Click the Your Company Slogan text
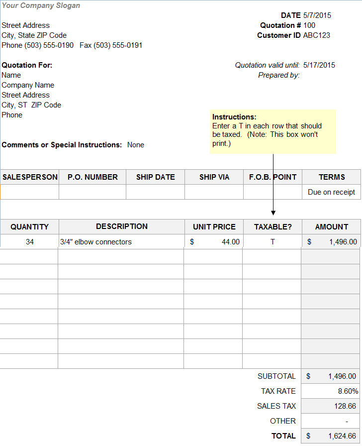This screenshot has height=446, width=362. (41, 5)
